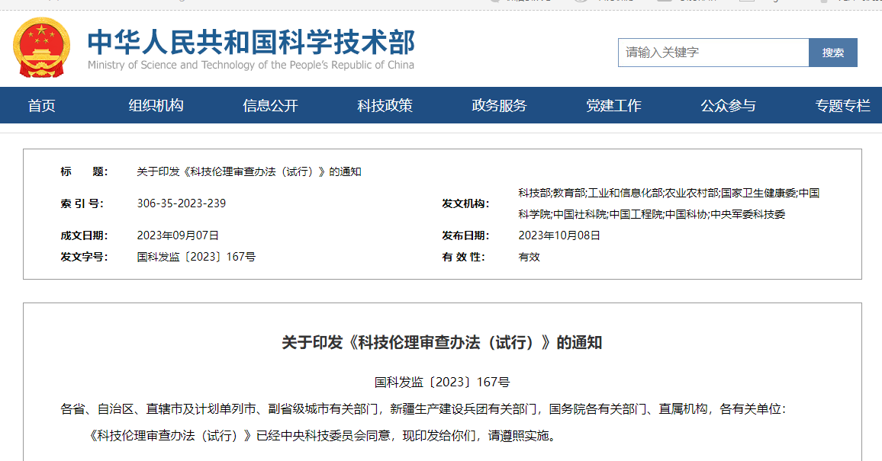
Task: Click the 发文字号 value in metadata table
Action: click(196, 257)
